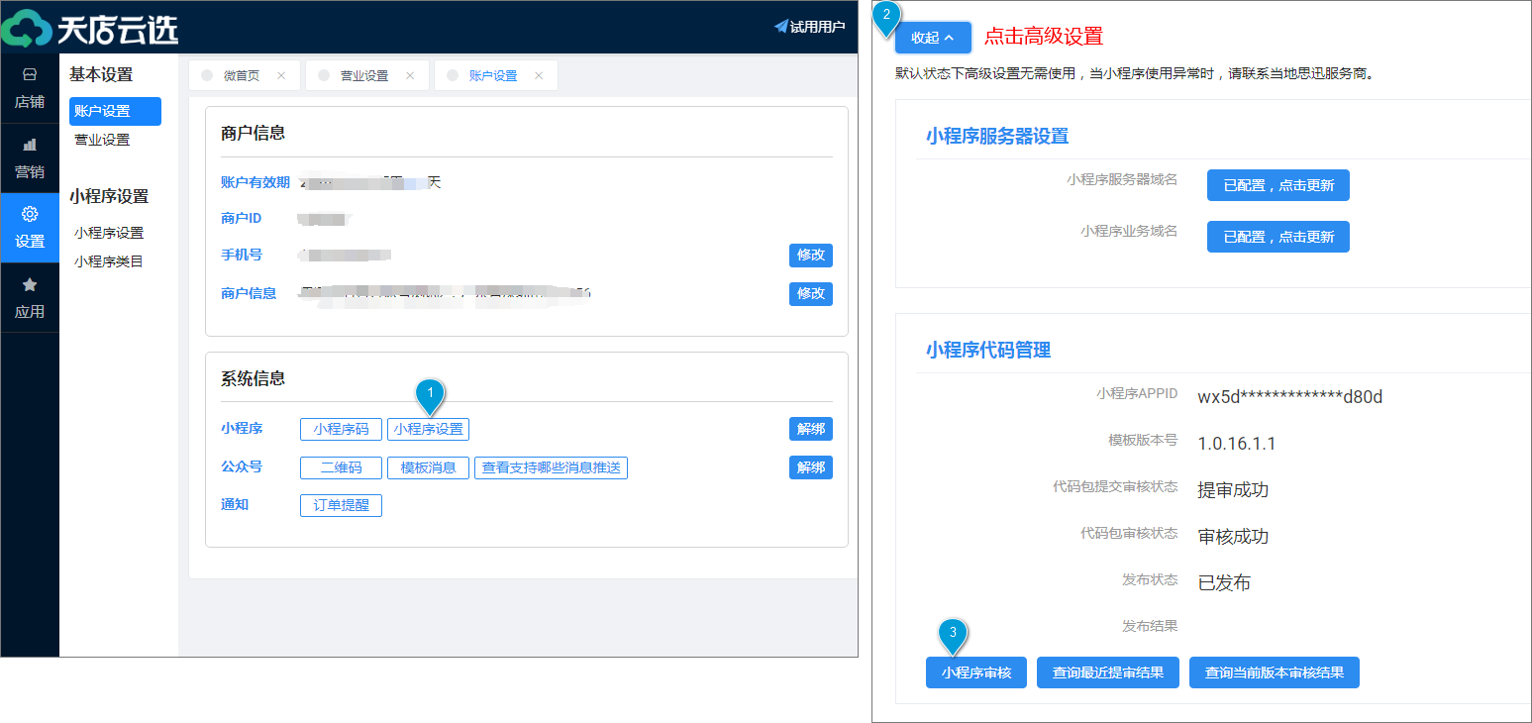The image size is (1532, 723).
Task: Click the 小程序服务器设置 heading
Action: click(997, 136)
